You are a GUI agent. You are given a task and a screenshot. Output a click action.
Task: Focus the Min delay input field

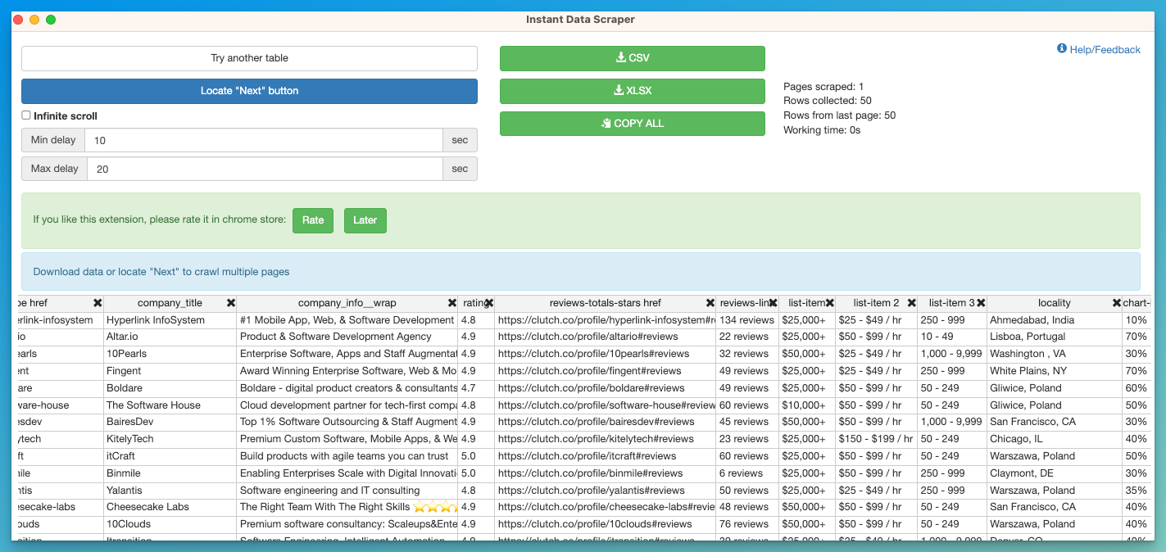click(x=263, y=140)
